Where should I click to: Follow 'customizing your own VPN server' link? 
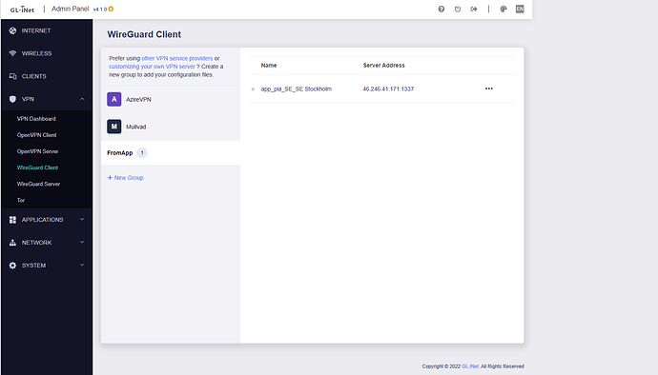pos(152,67)
